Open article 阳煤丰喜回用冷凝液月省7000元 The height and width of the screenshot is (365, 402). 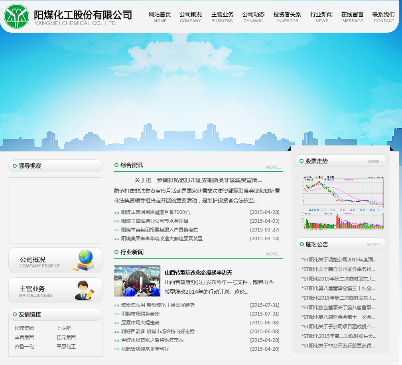(x=156, y=212)
